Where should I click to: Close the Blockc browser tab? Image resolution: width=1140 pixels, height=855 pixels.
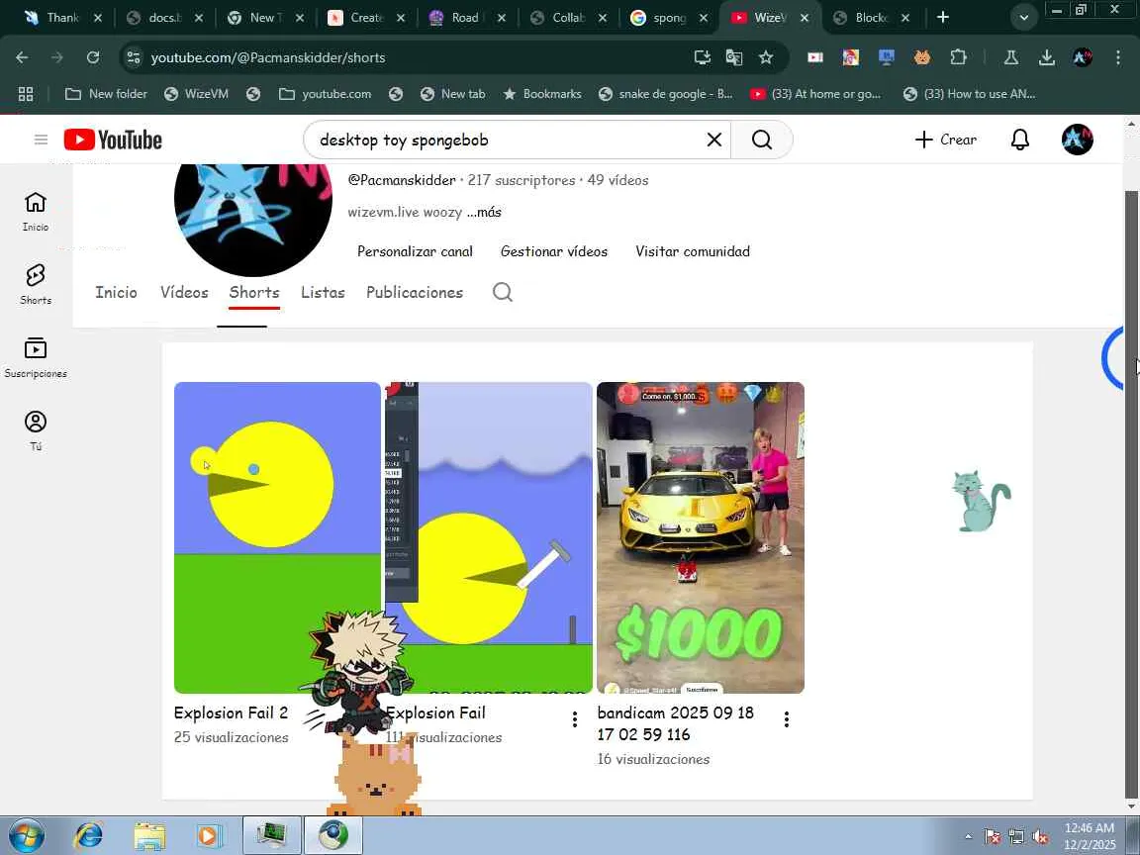905,18
